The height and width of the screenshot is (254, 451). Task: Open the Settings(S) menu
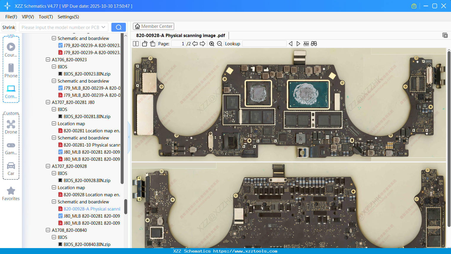pyautogui.click(x=68, y=17)
